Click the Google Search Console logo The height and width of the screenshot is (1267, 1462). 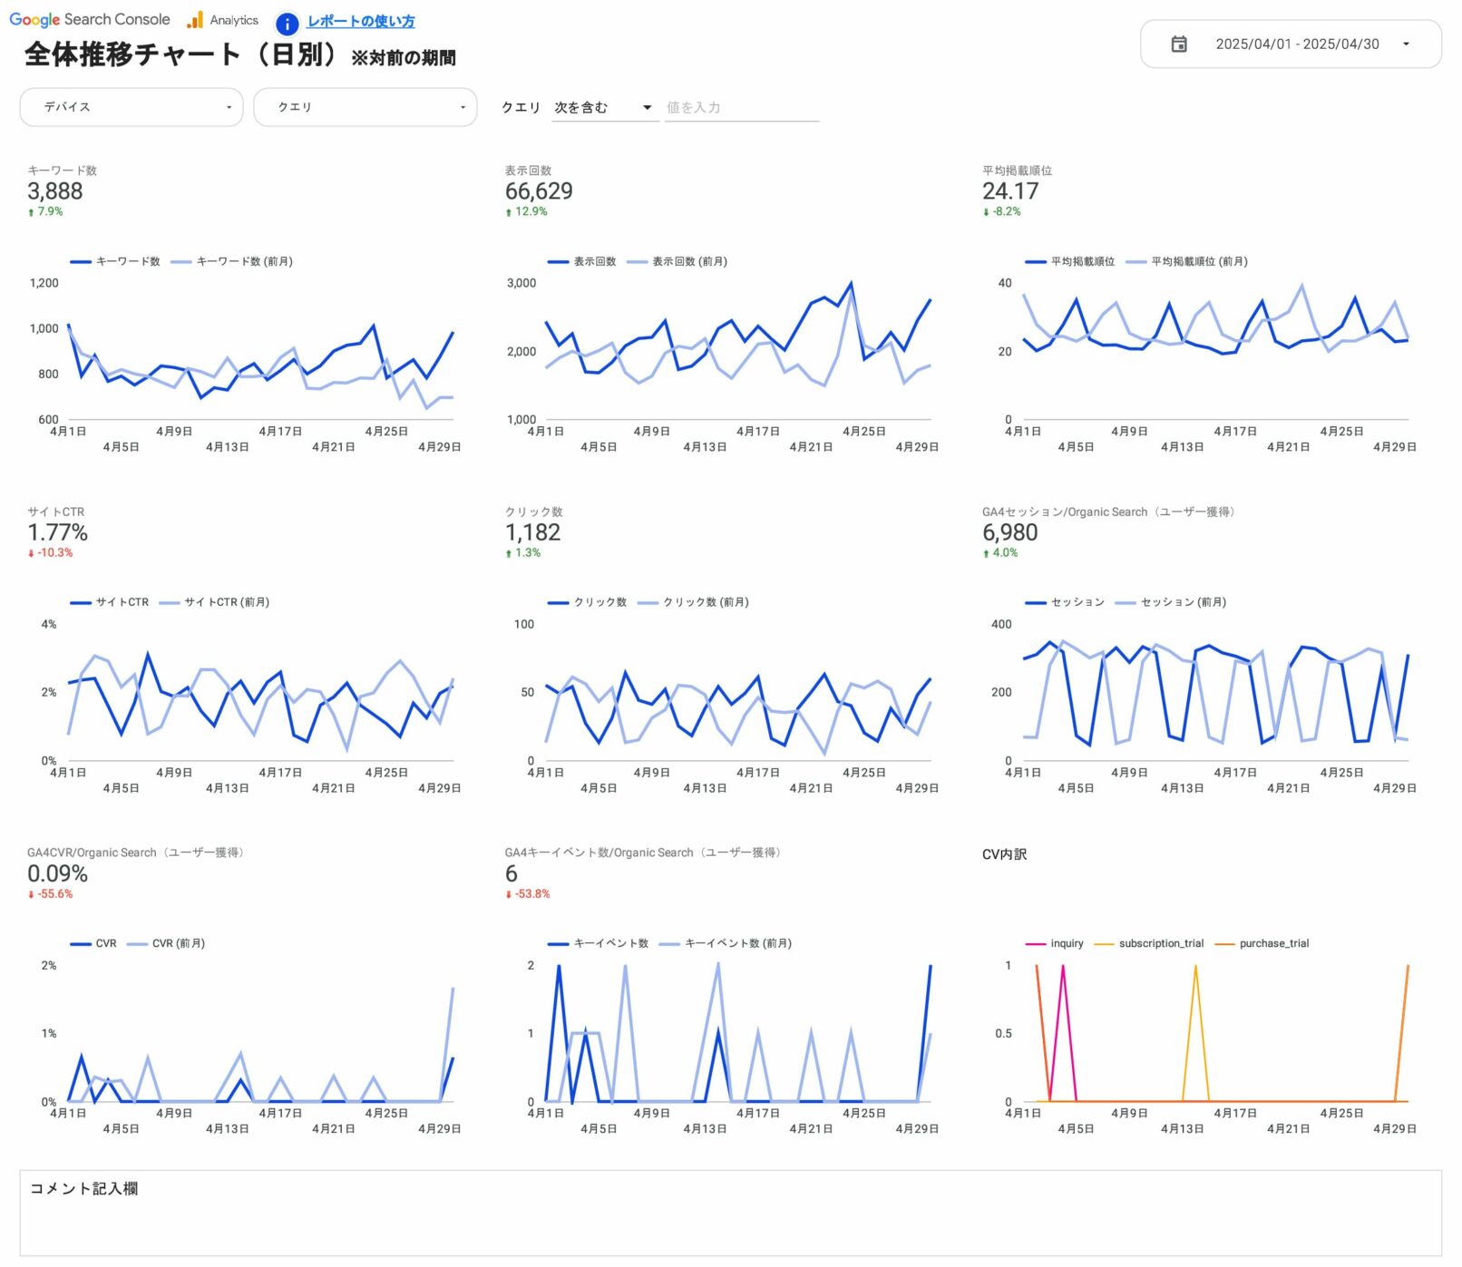point(89,19)
